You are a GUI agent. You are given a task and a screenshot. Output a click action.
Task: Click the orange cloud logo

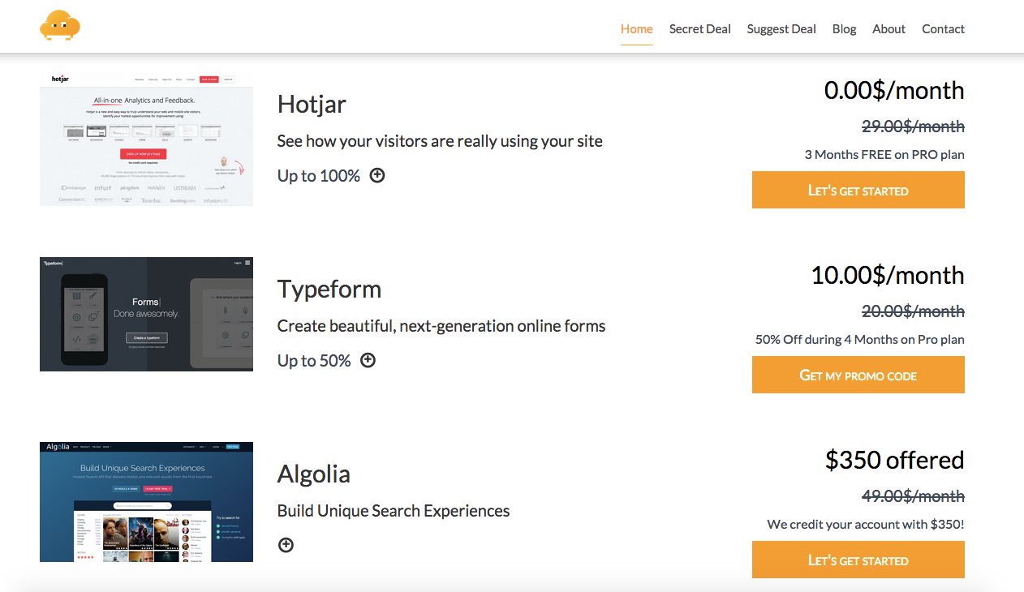pos(60,25)
